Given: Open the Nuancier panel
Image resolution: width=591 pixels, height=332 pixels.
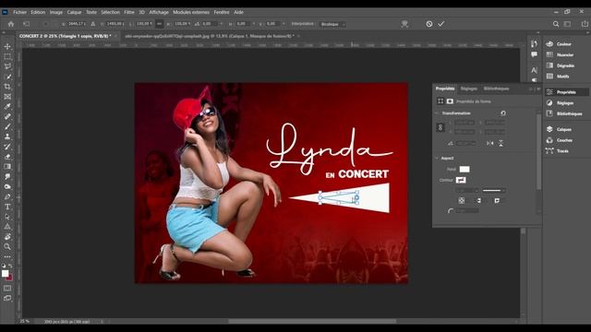Looking at the screenshot, I should [x=561, y=55].
